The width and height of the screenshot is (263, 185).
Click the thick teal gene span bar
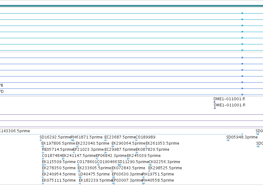(x=132, y=6)
